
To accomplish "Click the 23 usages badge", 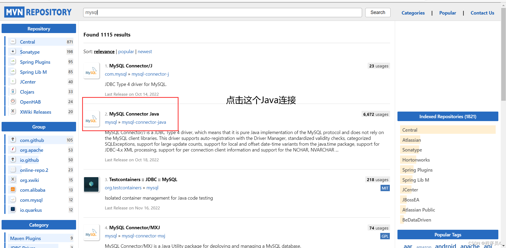I will point(379,66).
